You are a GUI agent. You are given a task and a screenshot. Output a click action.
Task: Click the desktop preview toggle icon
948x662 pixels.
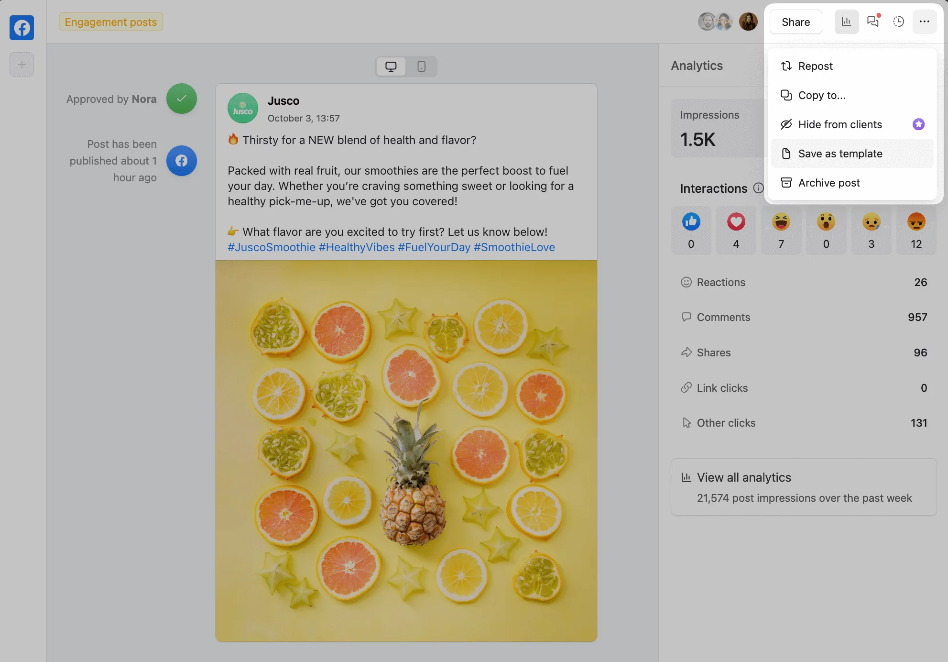391,66
